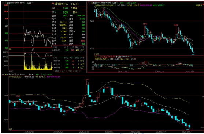Click the BOLL MID 1019.38 legend value
This screenshot has height=134, width=204.
coord(29,77)
